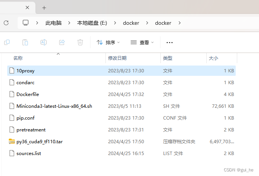
Task: Click the copy icon in toolbar
Action: click(7, 42)
